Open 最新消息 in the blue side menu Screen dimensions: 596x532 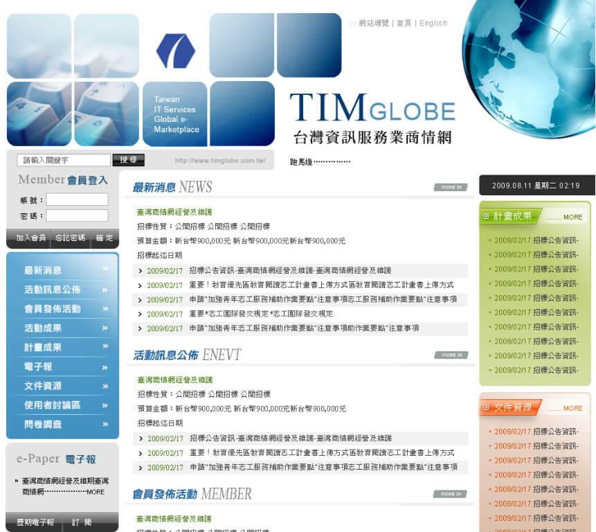tap(43, 270)
